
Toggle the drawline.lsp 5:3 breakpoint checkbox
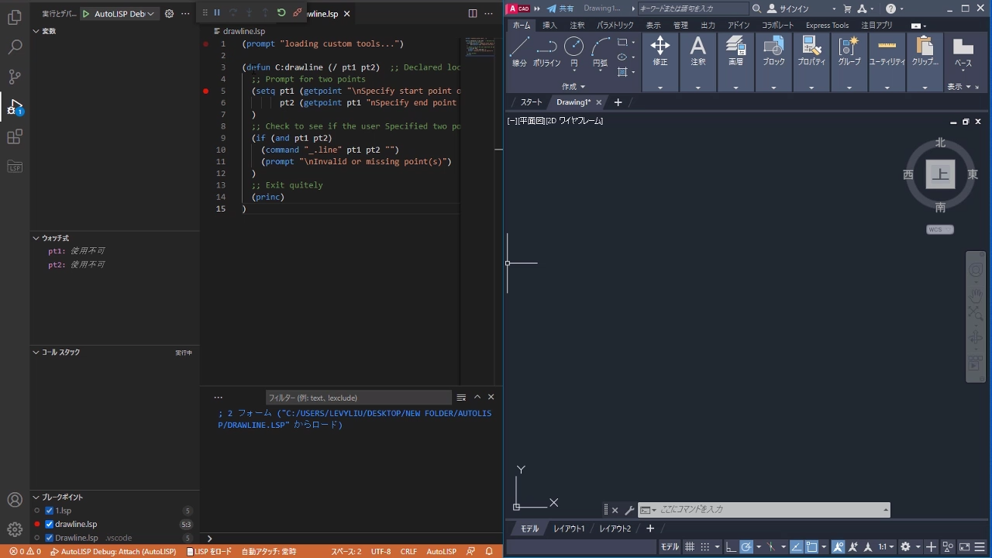[x=50, y=524]
